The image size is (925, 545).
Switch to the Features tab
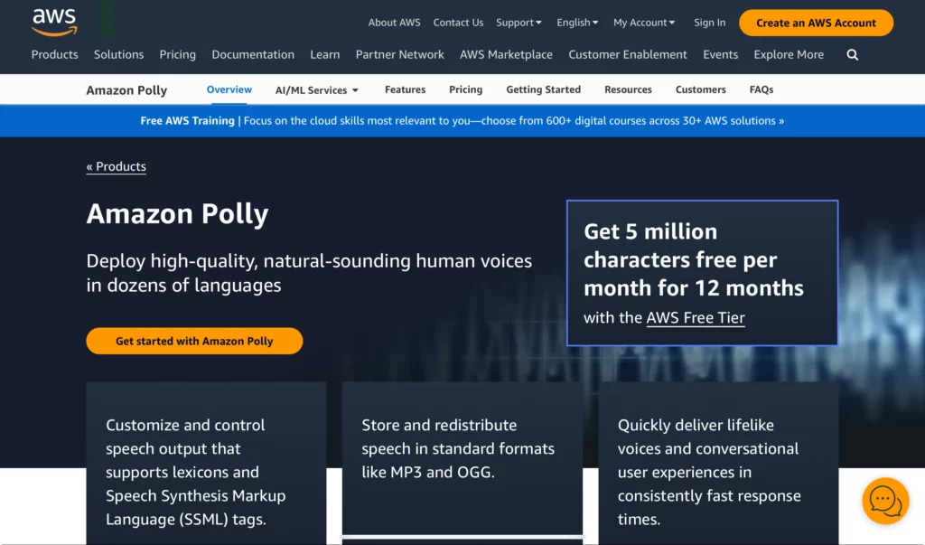[406, 89]
